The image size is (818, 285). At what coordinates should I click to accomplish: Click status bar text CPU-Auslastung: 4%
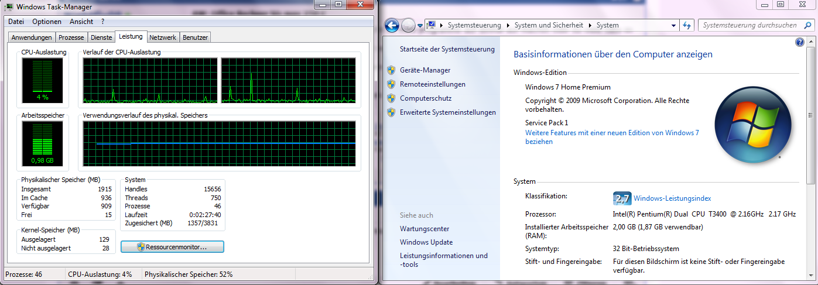(100, 274)
